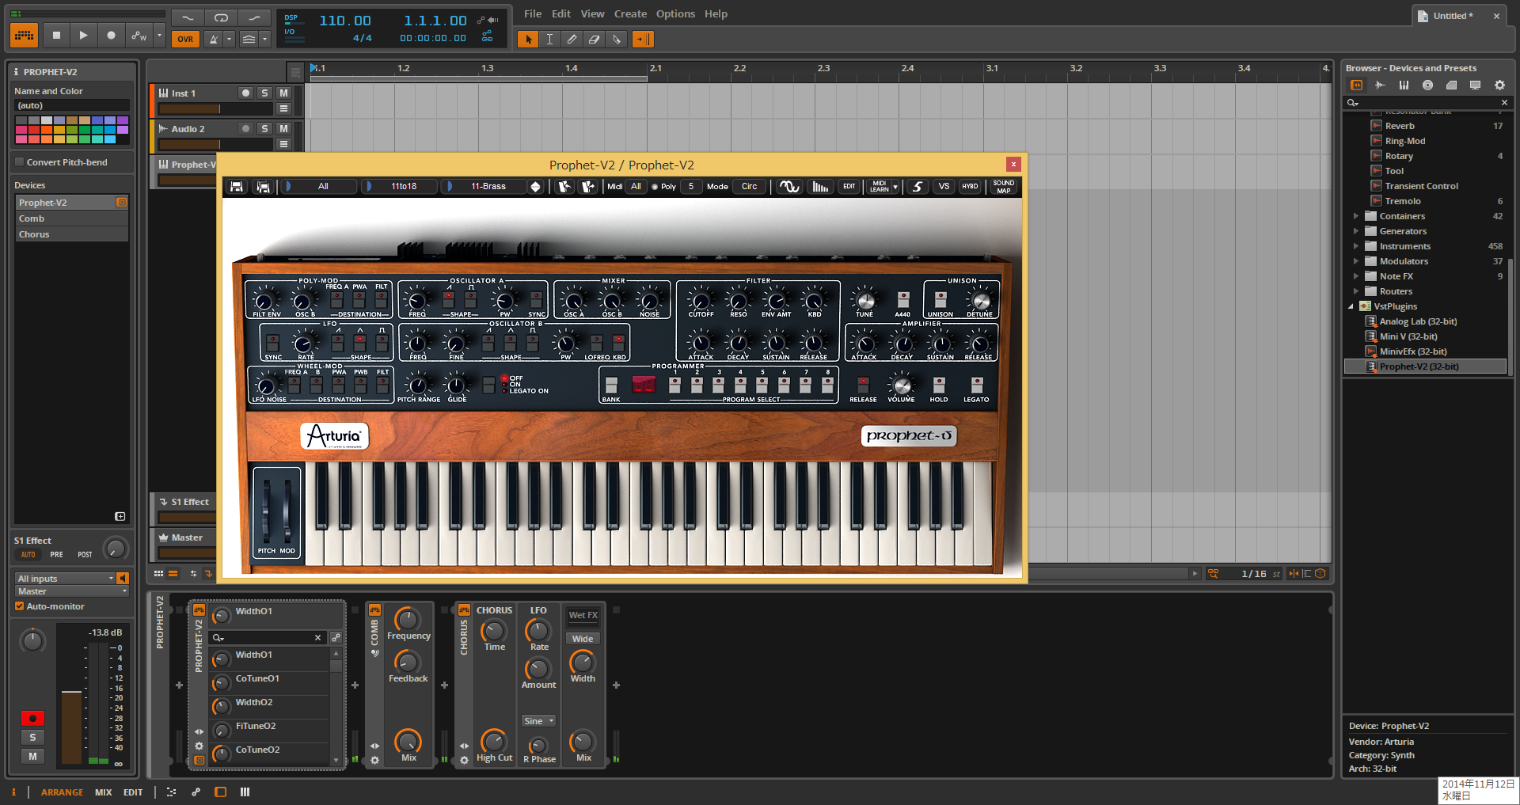Open browser settings gear icon
This screenshot has height=805, width=1520.
point(1499,85)
